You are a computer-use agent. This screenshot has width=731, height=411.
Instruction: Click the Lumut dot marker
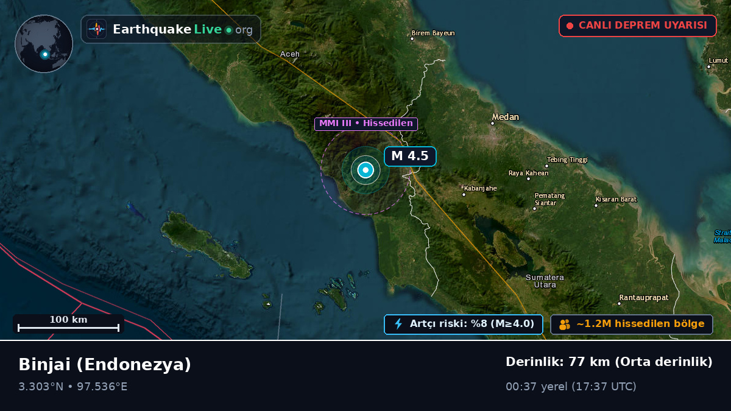[x=709, y=66]
